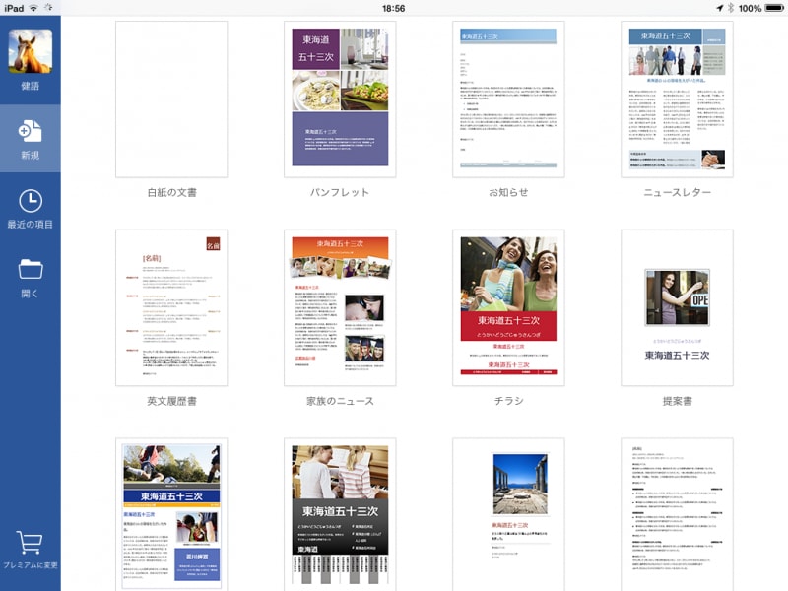Viewport: 788px width, 591px height.
Task: Tap the Premium upgrade shopping cart icon
Action: [31, 540]
